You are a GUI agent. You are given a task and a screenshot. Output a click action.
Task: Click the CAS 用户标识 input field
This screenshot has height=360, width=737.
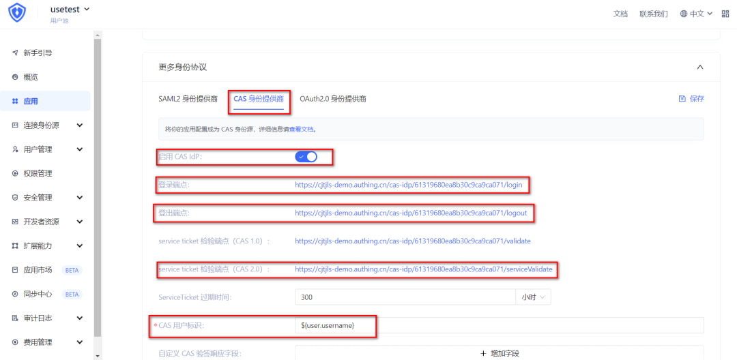pyautogui.click(x=499, y=325)
